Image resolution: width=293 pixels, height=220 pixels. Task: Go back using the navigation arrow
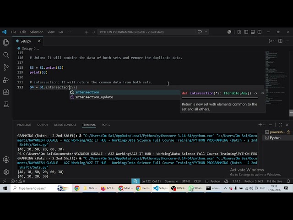[87, 32]
